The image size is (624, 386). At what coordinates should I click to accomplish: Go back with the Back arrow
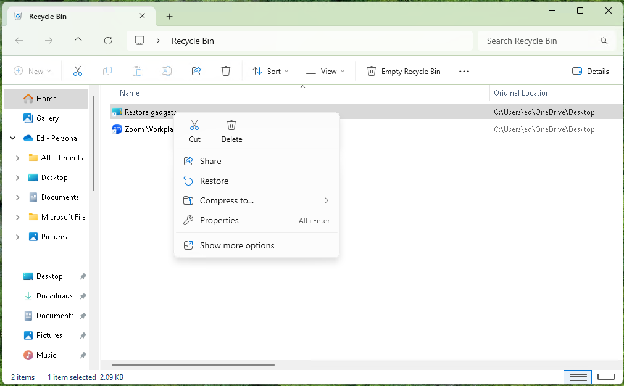(19, 41)
